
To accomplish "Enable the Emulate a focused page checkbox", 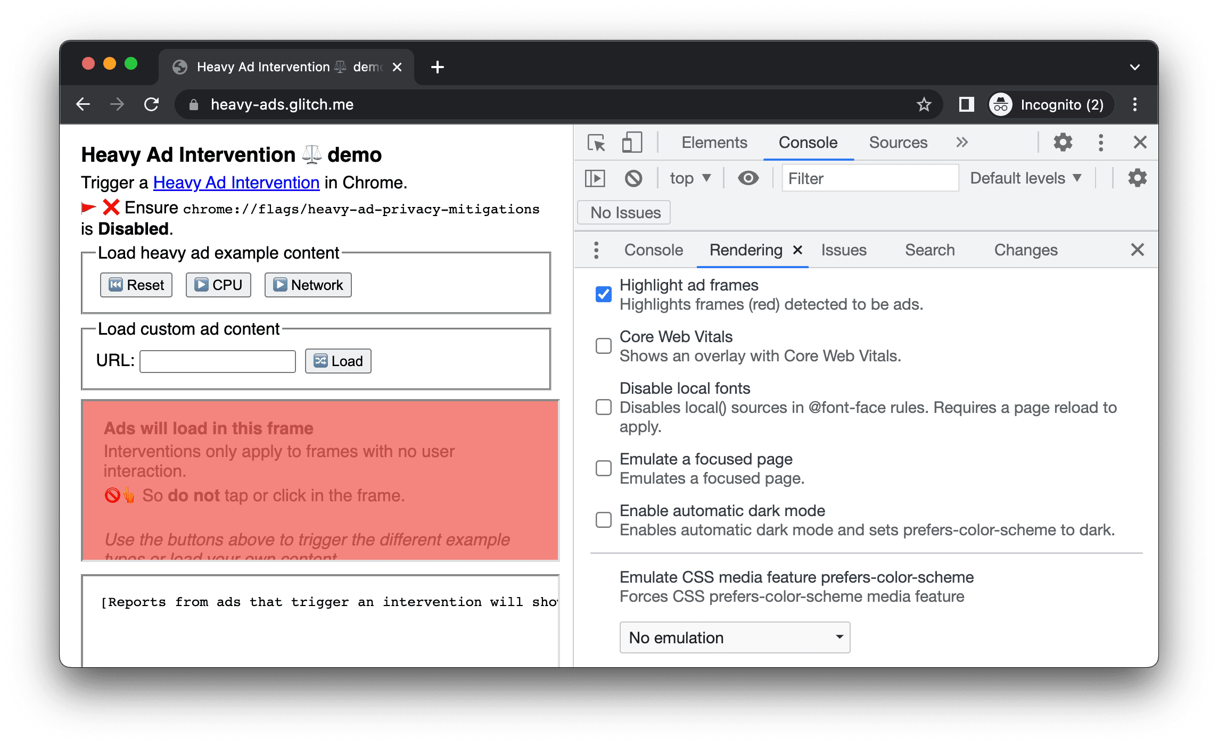I will click(x=604, y=467).
